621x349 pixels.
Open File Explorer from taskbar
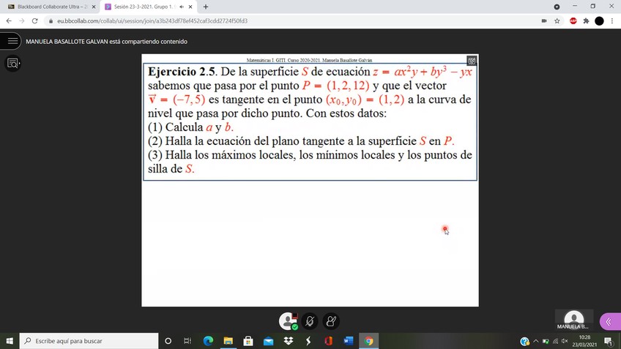[228, 341]
